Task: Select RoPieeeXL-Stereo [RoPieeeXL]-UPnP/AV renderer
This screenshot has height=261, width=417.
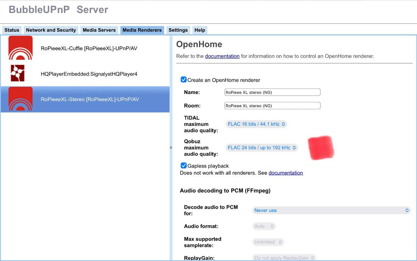Action: (85, 99)
